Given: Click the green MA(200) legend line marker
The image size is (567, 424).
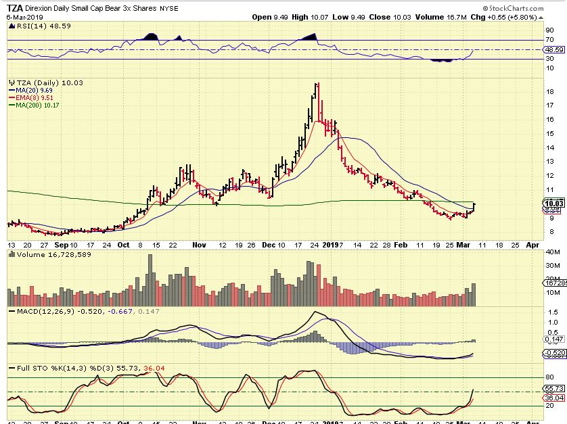Looking at the screenshot, I should click(x=12, y=105).
